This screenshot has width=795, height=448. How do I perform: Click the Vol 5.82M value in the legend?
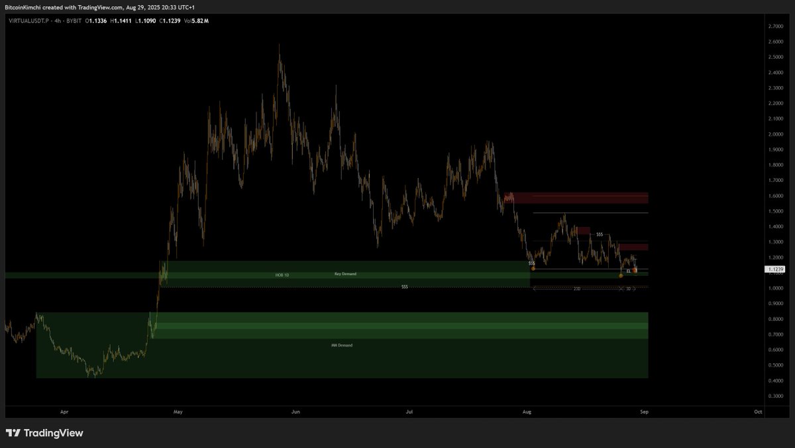point(195,21)
